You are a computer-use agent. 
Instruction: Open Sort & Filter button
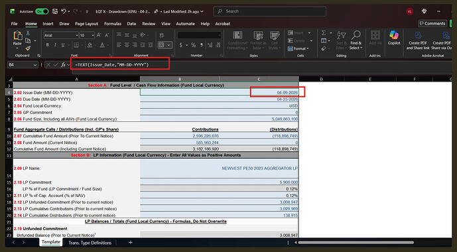click(x=341, y=40)
